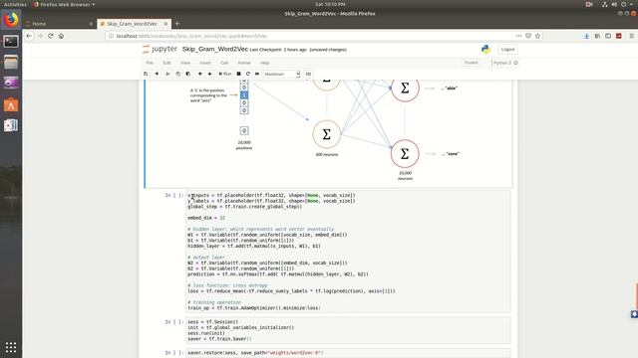Open the Insert menu in Jupyter
The image size is (638, 358).
(205, 63)
